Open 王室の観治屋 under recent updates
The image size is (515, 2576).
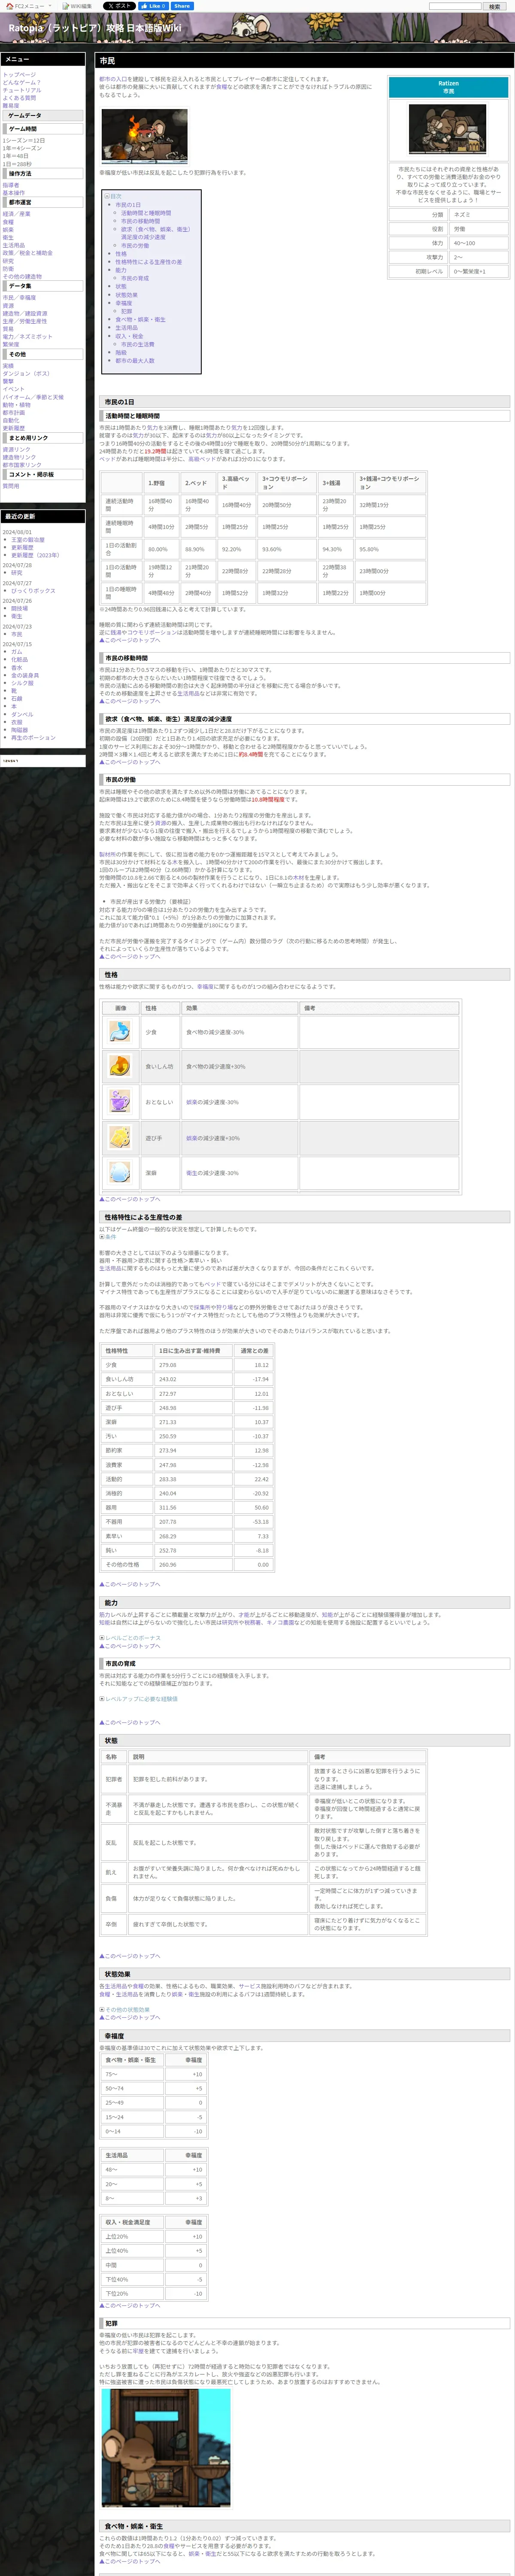(x=28, y=540)
